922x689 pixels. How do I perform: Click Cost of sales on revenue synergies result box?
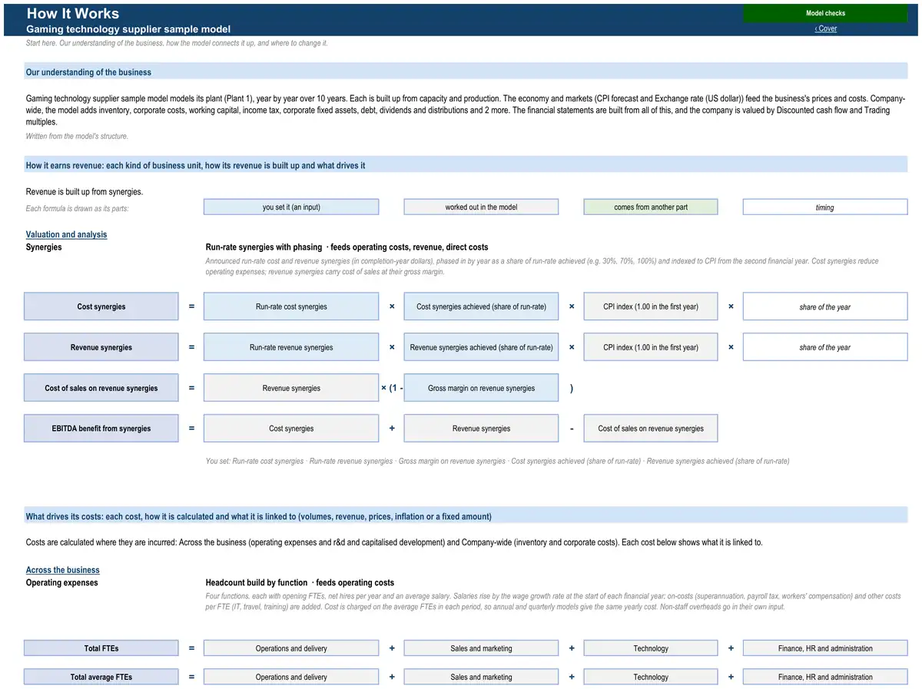point(101,388)
